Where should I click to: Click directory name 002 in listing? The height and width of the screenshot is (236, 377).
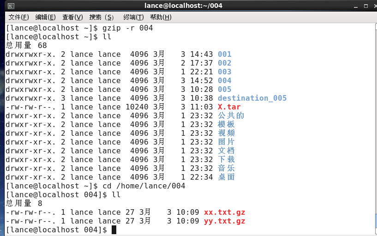[x=225, y=63]
